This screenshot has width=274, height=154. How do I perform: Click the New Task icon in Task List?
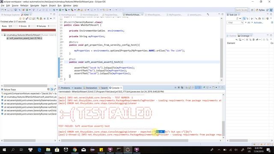point(237,18)
